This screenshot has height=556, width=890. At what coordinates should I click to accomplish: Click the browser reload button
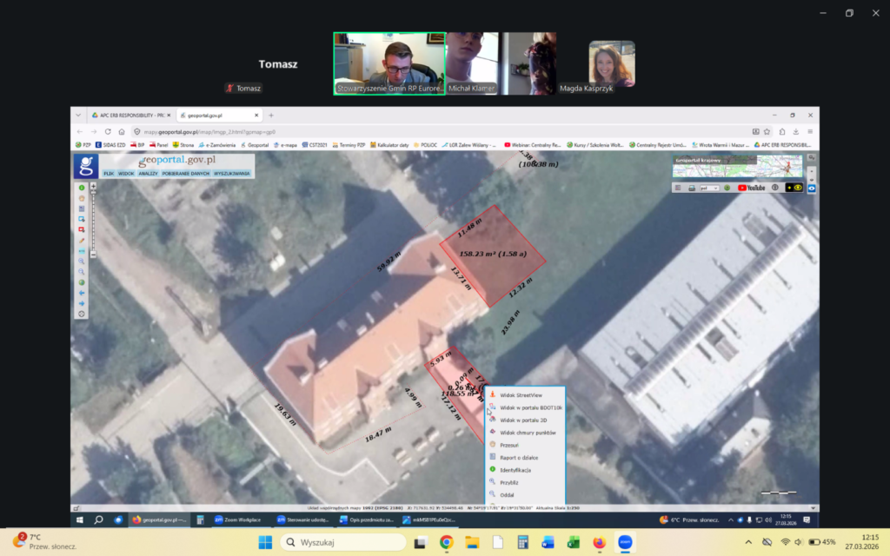click(108, 131)
